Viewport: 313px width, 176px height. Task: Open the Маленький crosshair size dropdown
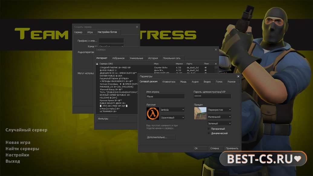click(219, 117)
